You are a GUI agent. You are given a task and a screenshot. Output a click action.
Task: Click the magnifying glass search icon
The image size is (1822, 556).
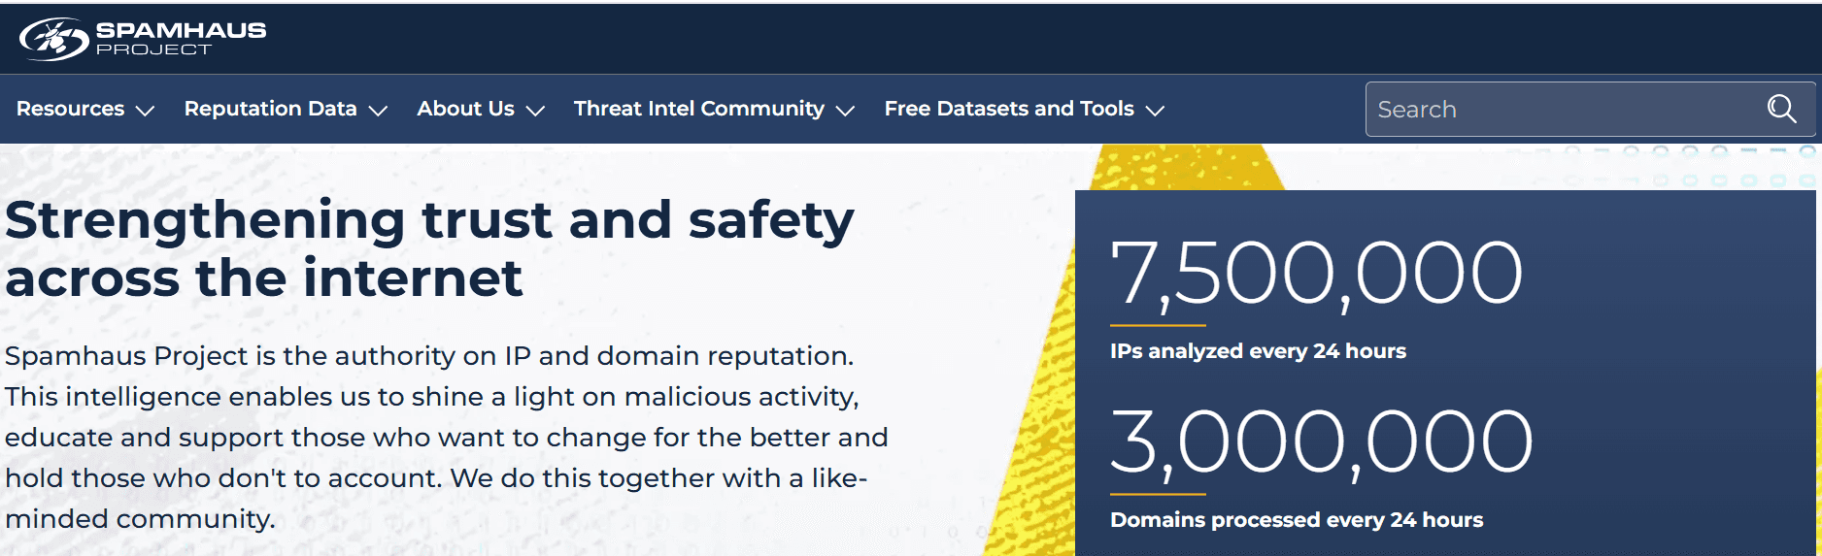(1781, 109)
